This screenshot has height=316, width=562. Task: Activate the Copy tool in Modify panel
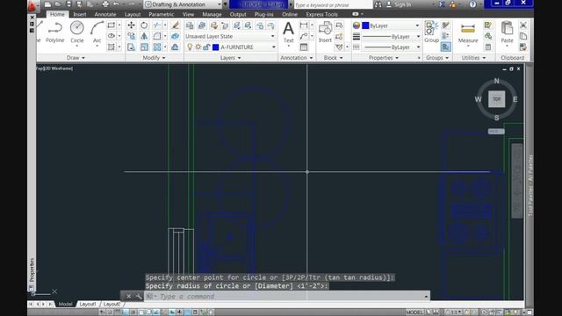click(x=131, y=36)
